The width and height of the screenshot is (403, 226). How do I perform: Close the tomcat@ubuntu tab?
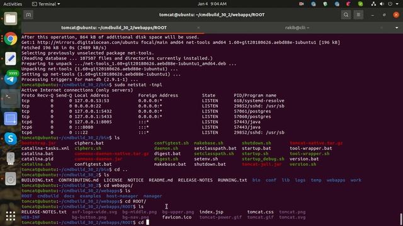198,28
